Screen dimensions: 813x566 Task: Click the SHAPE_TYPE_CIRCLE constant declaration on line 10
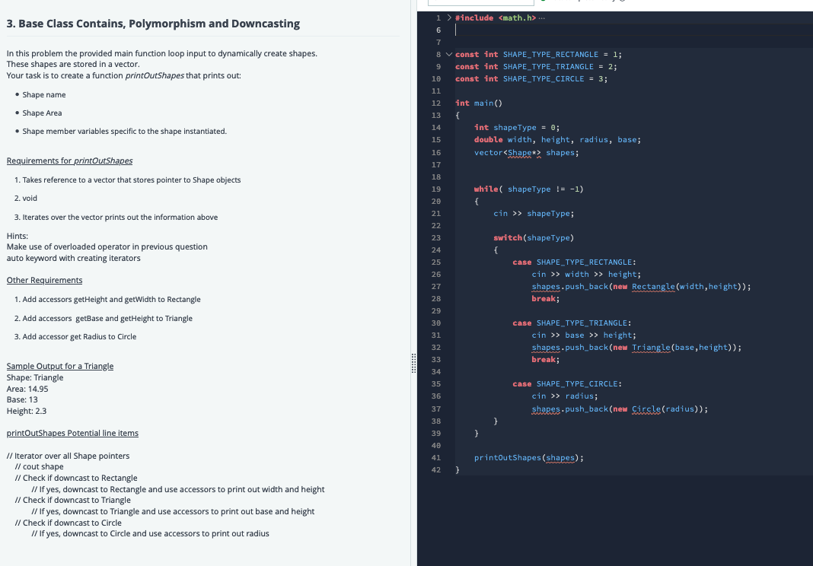pyautogui.click(x=531, y=79)
